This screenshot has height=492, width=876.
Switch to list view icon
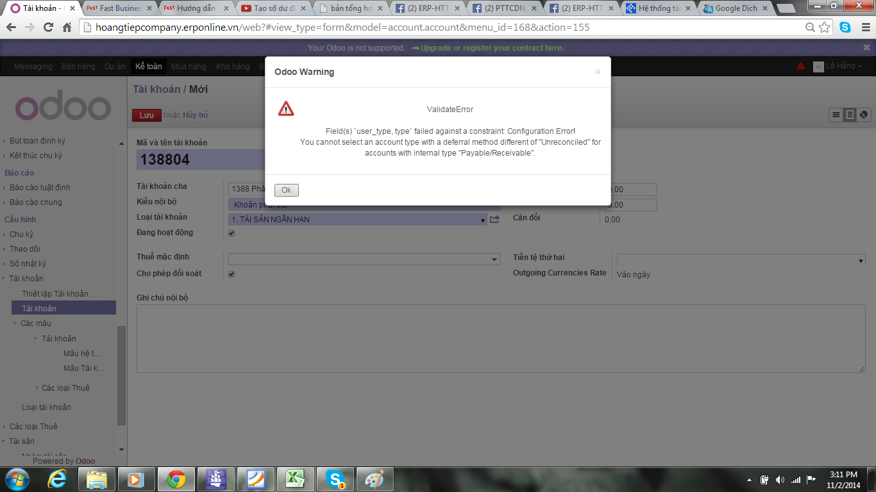[x=836, y=115]
